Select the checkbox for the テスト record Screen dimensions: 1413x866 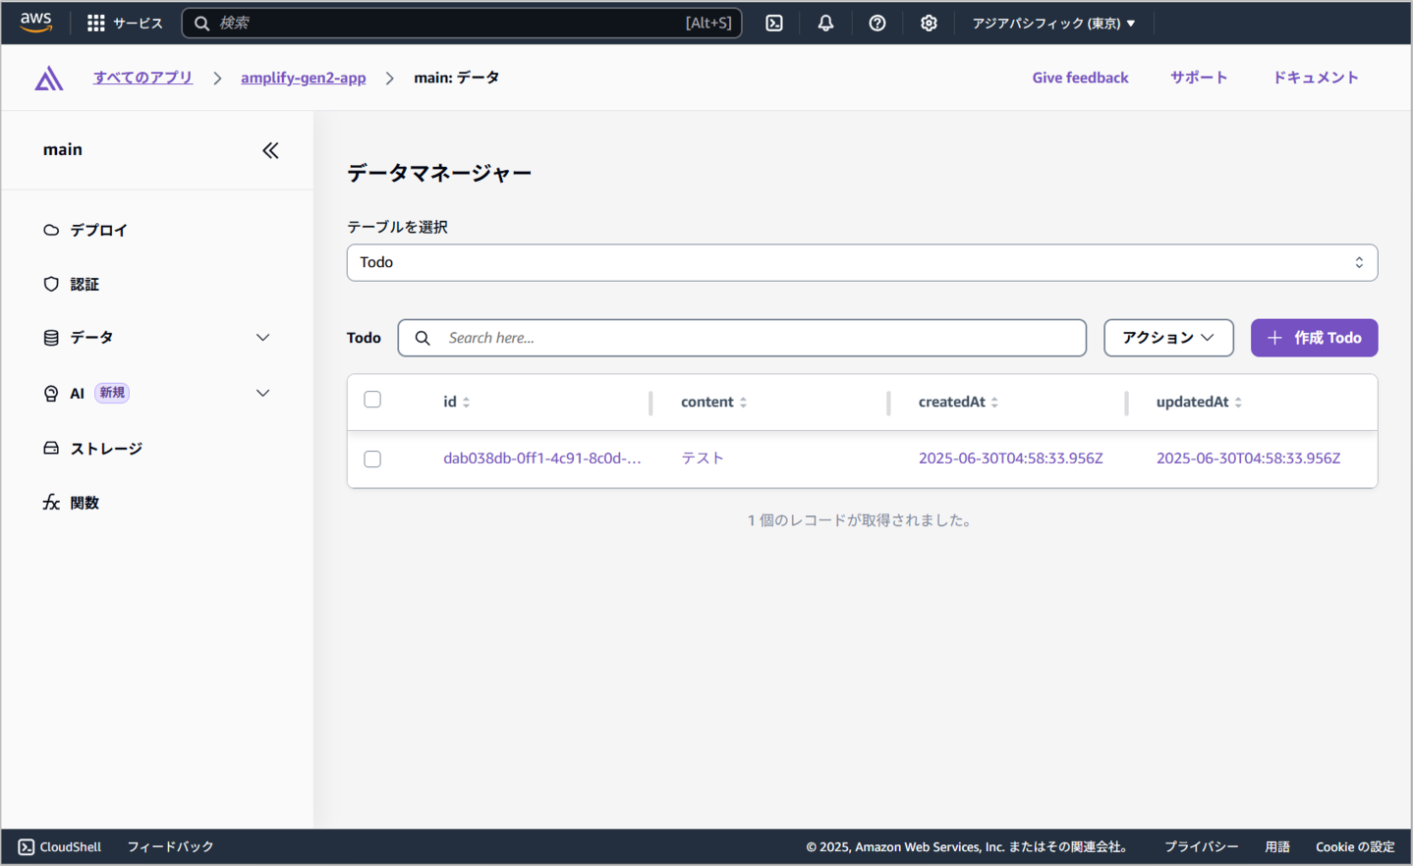(372, 459)
